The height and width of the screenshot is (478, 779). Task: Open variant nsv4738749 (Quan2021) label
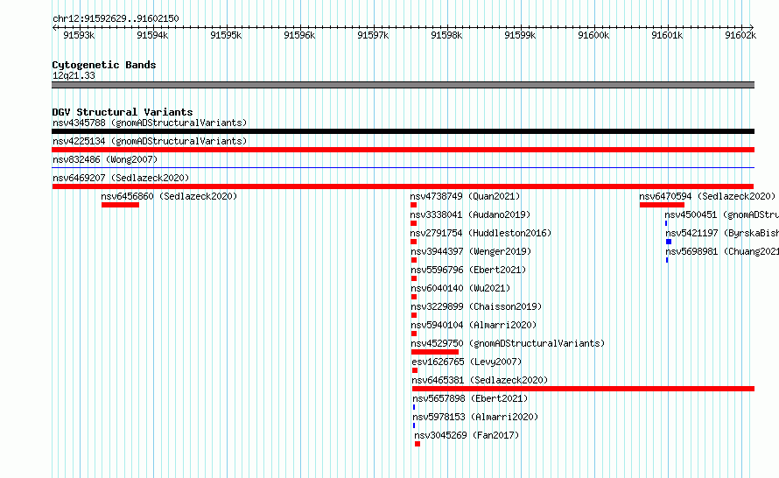tap(465, 196)
